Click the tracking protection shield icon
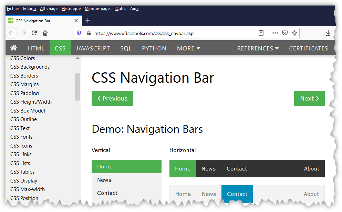342x212 pixels. (79, 33)
